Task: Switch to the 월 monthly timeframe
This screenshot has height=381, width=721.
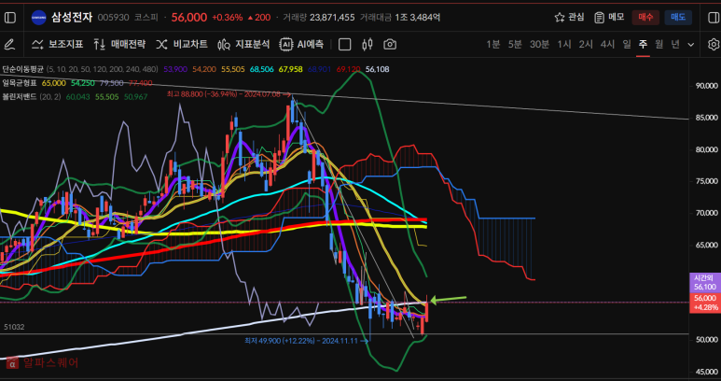Action: point(659,45)
